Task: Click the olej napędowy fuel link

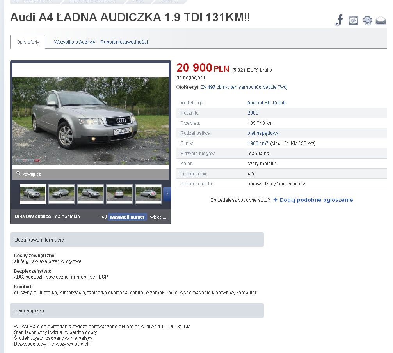Action: click(263, 133)
